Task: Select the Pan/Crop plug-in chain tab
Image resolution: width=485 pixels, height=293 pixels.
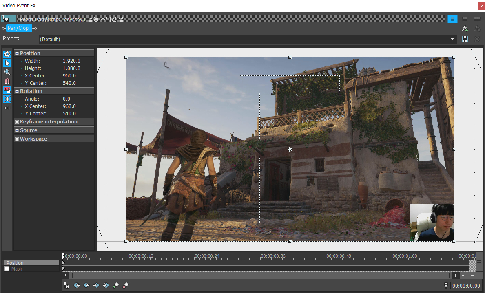Action: tap(18, 28)
